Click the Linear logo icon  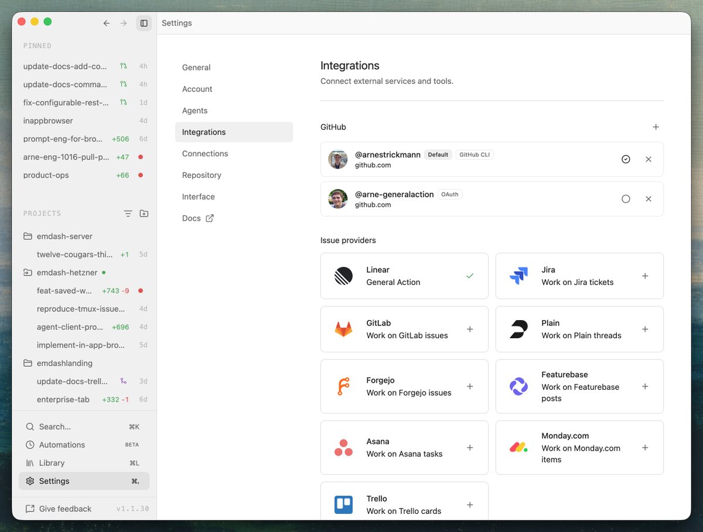pyautogui.click(x=344, y=276)
